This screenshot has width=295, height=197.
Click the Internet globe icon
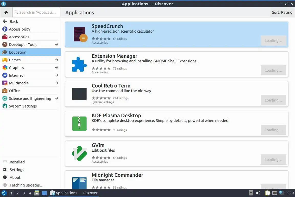[5, 75]
